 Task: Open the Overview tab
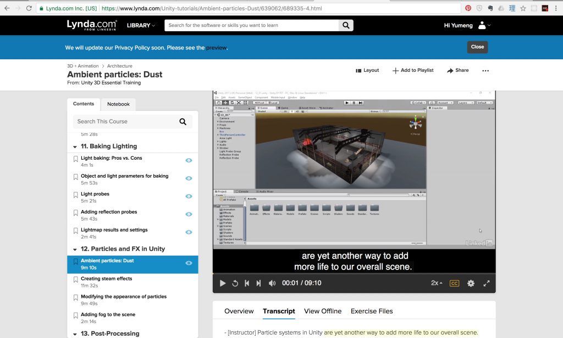[x=239, y=311]
